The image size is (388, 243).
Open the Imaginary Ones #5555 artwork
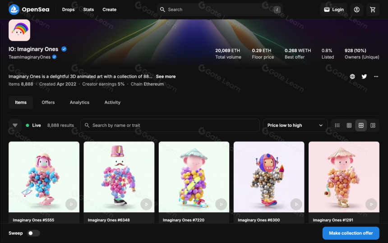pos(44,177)
